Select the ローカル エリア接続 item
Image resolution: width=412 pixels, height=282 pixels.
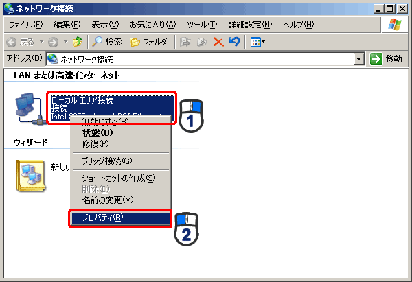[x=112, y=108]
